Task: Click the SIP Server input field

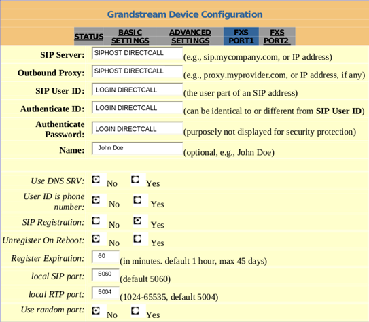Action: coord(137,53)
